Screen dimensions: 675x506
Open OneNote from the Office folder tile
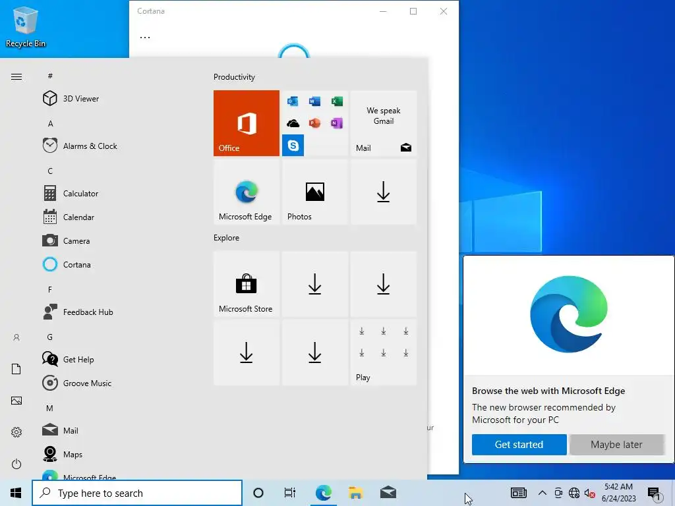pyautogui.click(x=337, y=123)
